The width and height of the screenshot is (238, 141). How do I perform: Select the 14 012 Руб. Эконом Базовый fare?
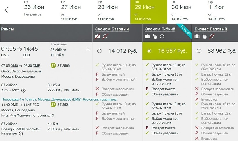pyautogui.click(x=100, y=51)
